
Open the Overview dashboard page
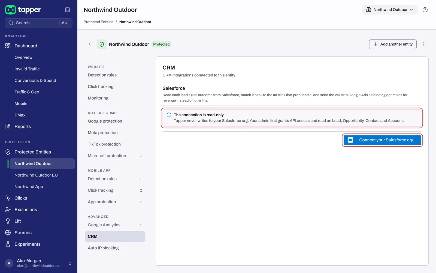[x=23, y=58]
